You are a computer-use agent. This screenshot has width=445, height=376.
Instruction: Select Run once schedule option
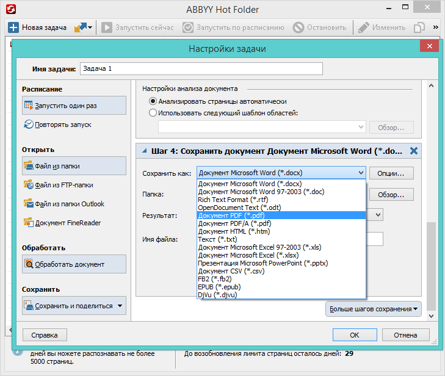[74, 106]
